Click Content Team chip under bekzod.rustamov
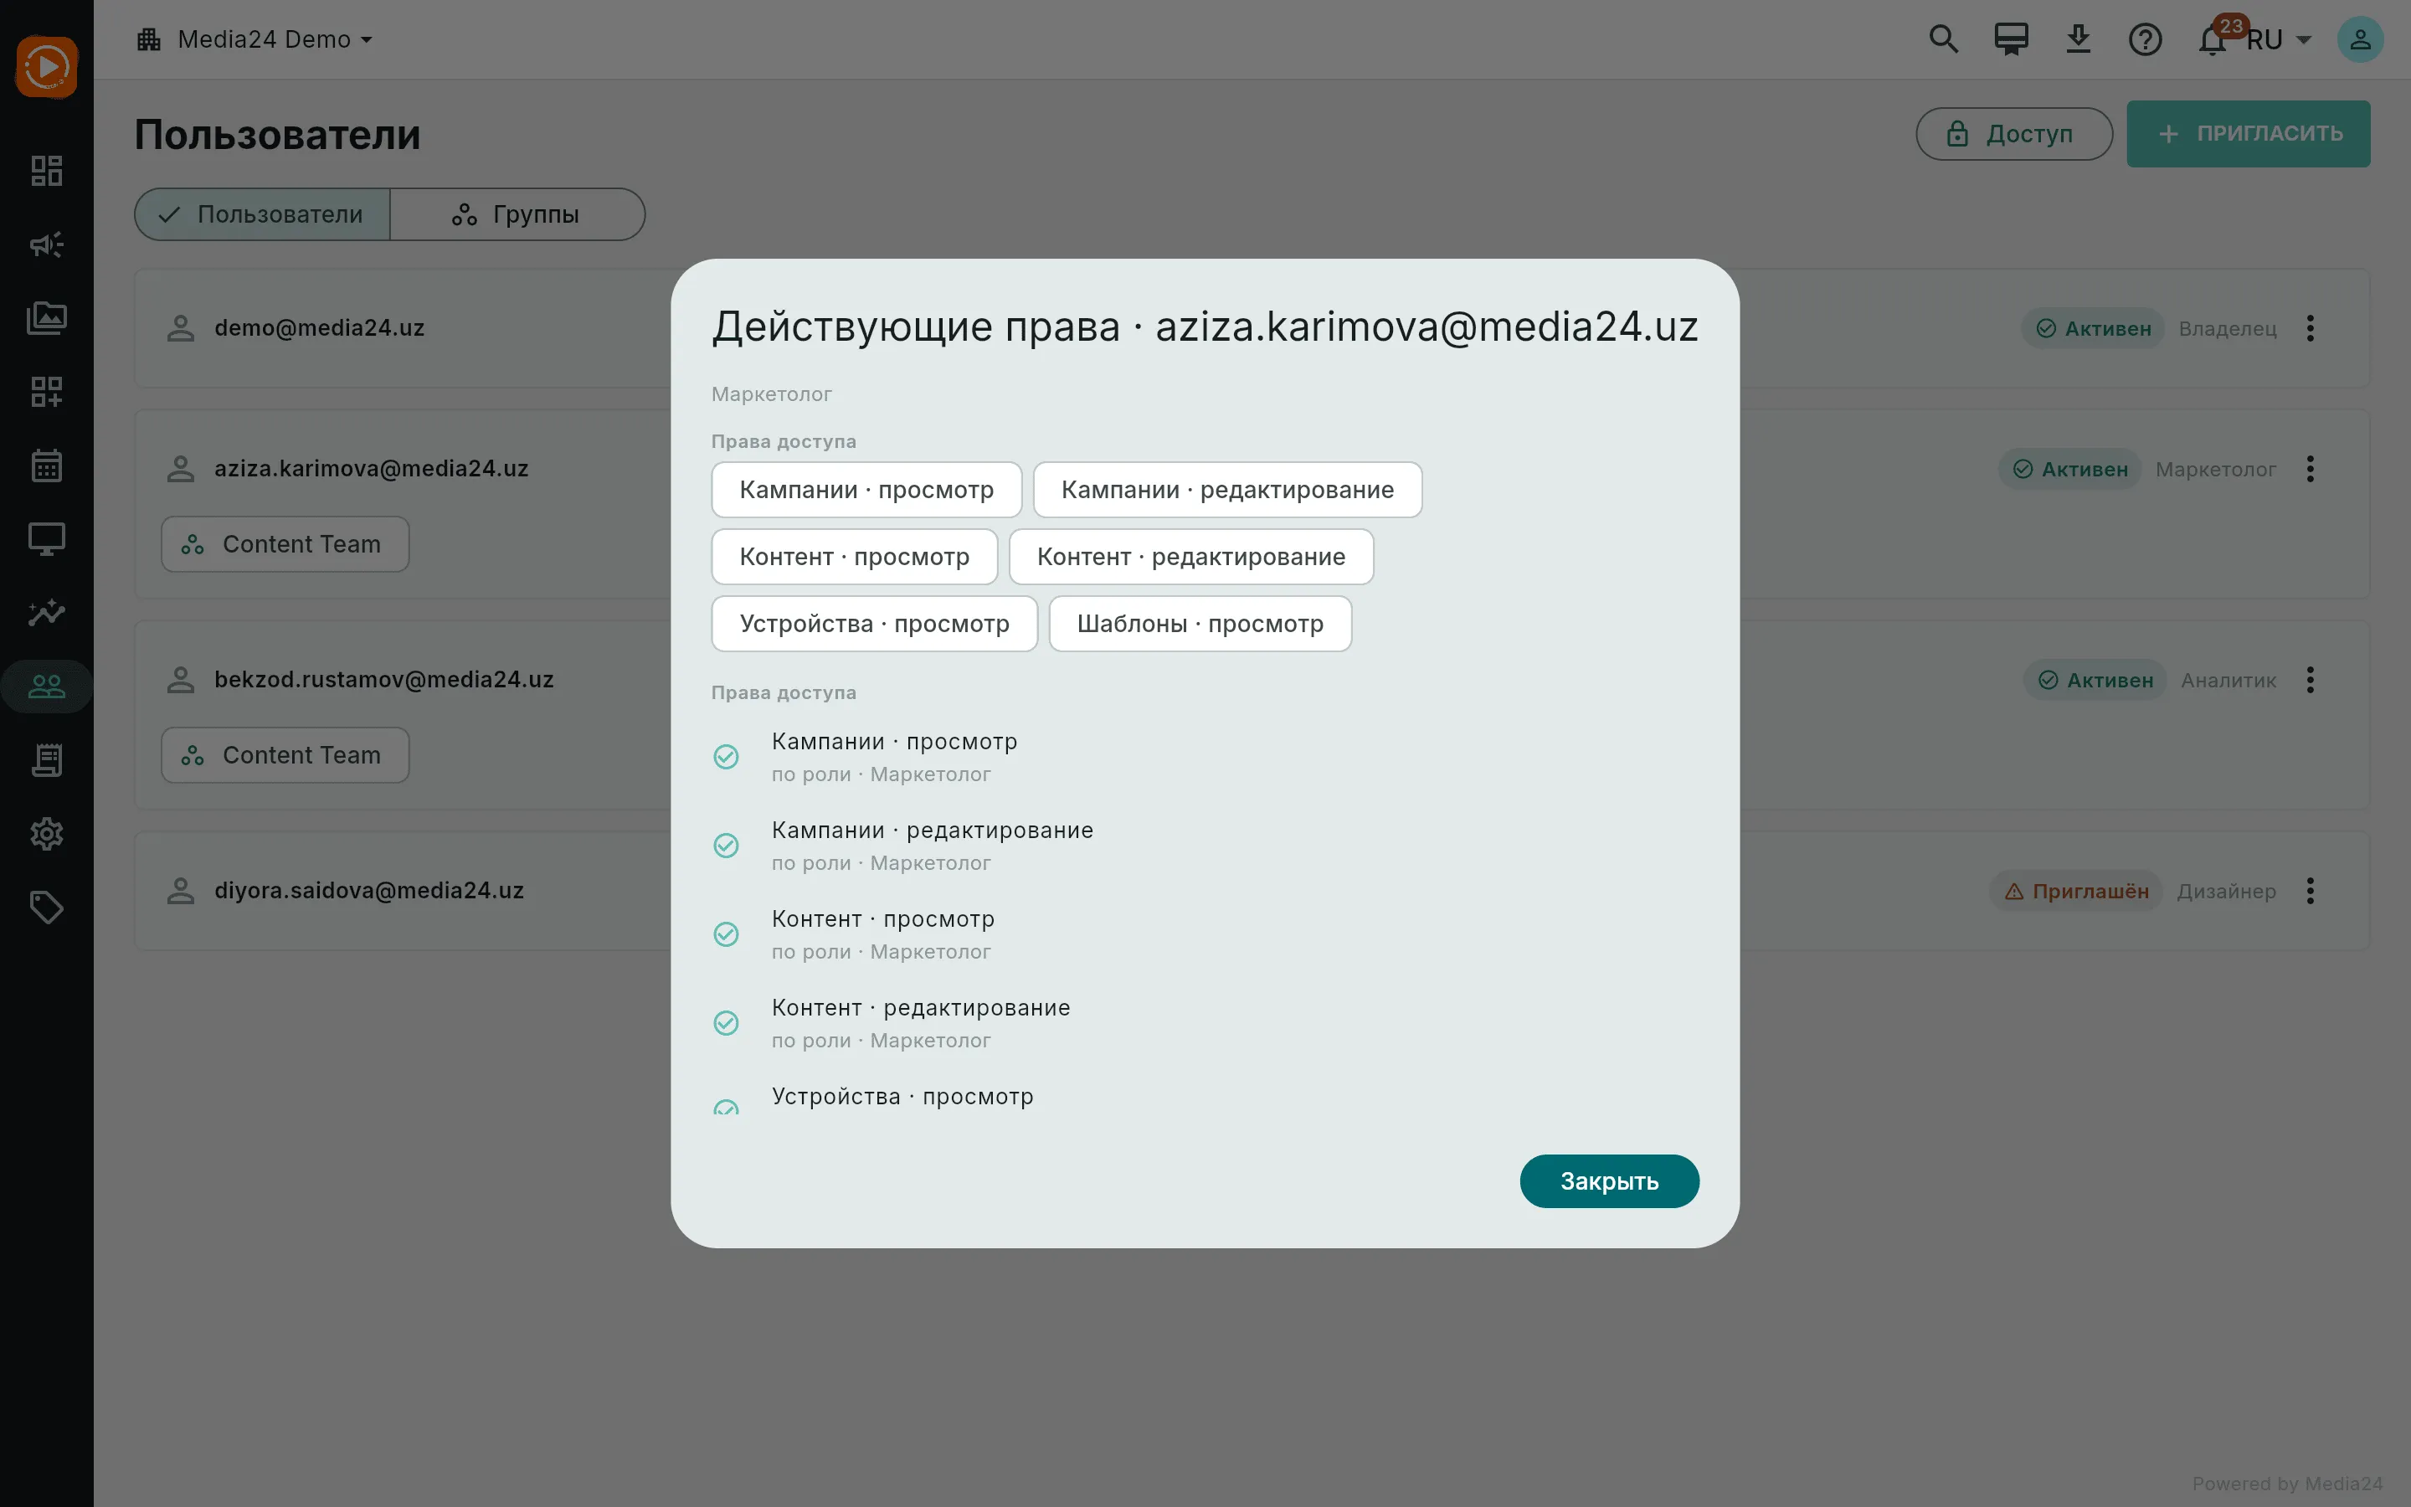 click(x=285, y=754)
